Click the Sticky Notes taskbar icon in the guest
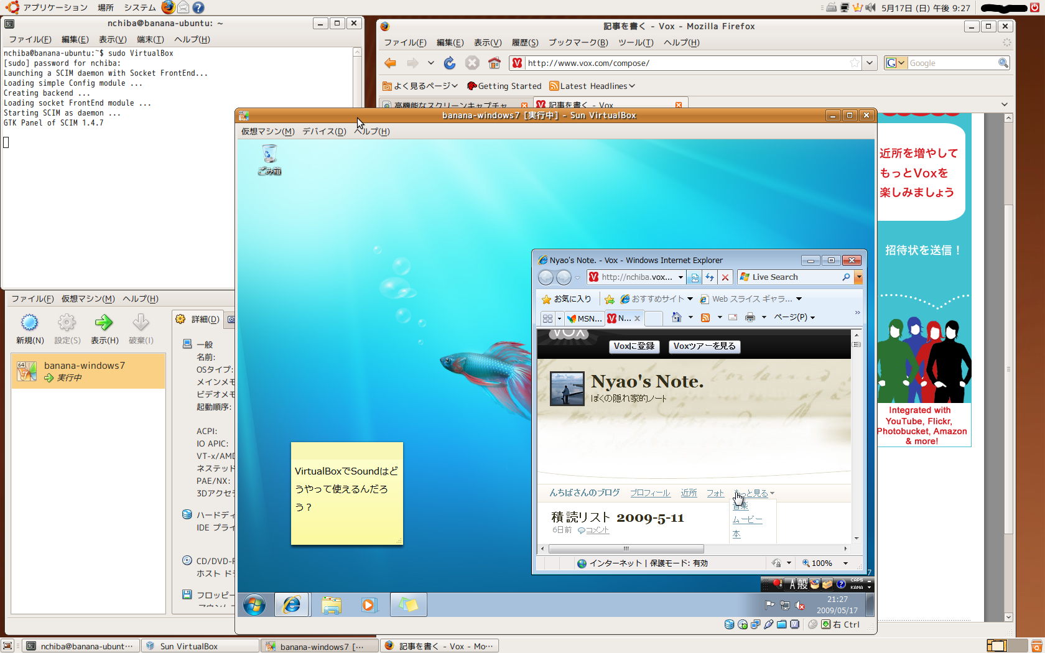 [x=409, y=604]
